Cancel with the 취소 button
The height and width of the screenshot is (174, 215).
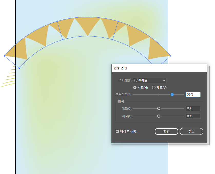coord(191,131)
